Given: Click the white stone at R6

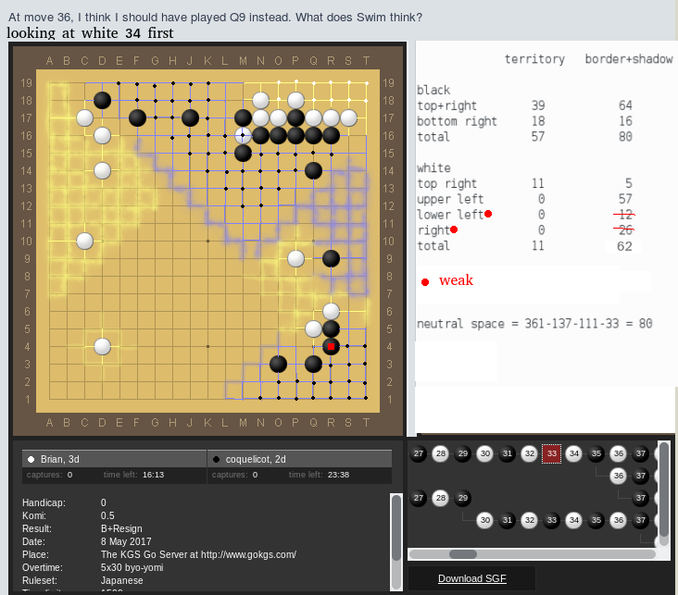Looking at the screenshot, I should pyautogui.click(x=331, y=312).
